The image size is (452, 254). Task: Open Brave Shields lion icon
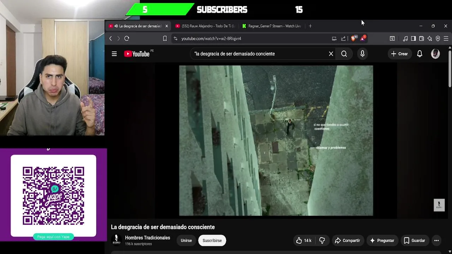click(353, 38)
